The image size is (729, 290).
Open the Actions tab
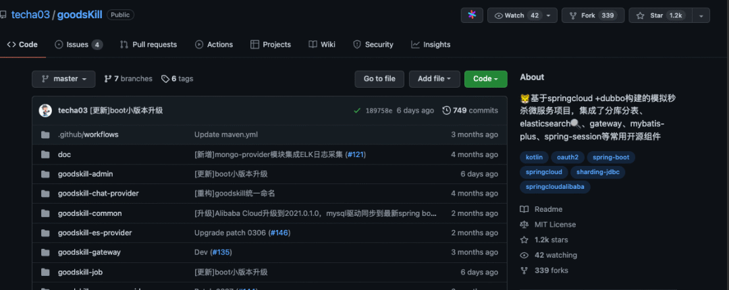214,45
